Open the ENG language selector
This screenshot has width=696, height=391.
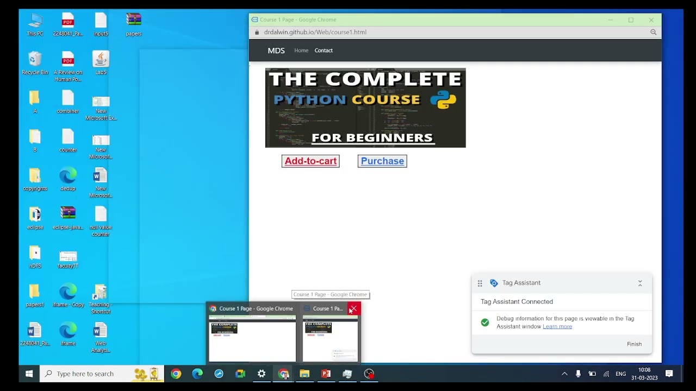pyautogui.click(x=620, y=374)
